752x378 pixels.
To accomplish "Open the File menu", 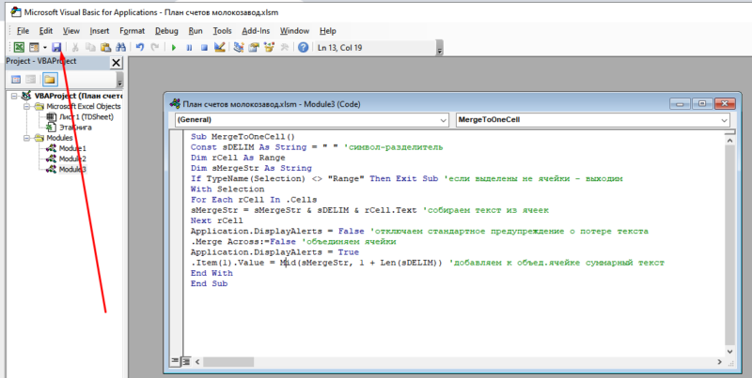I will click(x=23, y=31).
